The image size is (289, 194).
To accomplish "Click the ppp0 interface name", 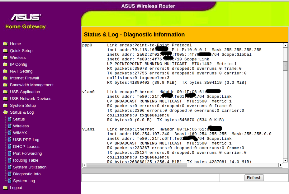I will point(87,45).
